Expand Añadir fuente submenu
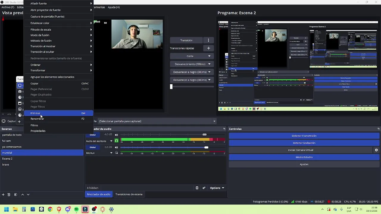 [58, 4]
